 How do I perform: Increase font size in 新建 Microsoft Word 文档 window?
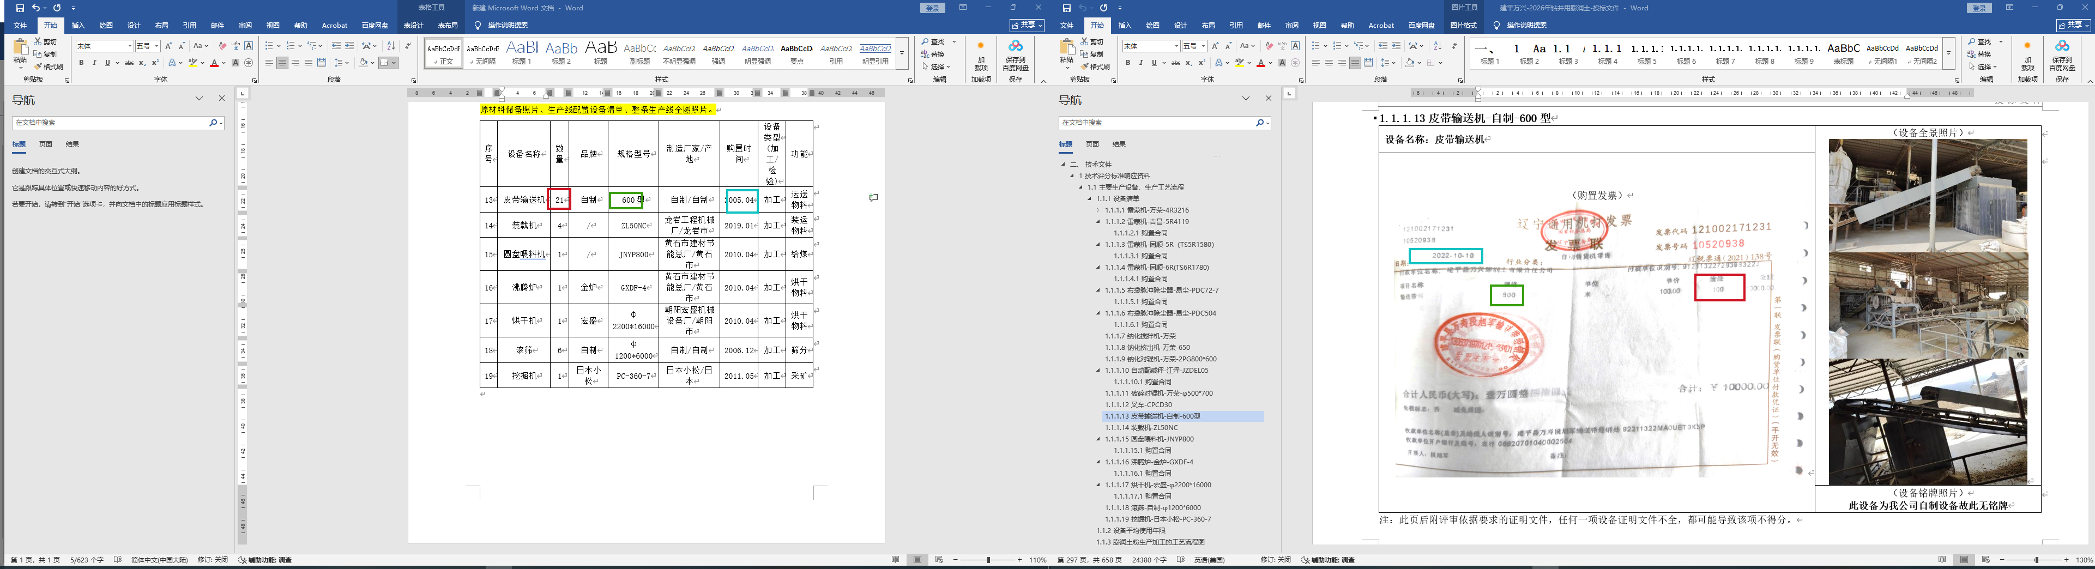point(169,46)
